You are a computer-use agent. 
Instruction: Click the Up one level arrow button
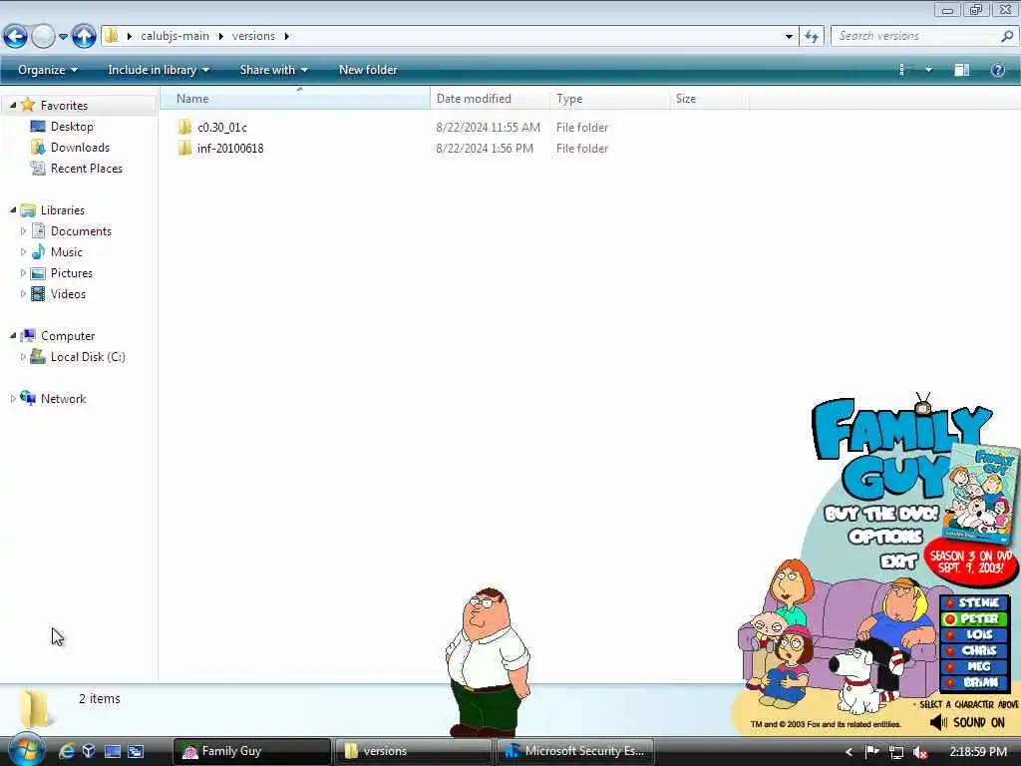(84, 36)
